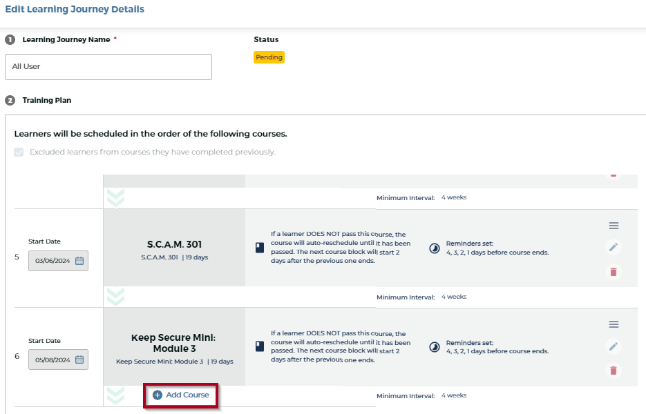Click the 03/06/2024 start date field

pos(58,261)
